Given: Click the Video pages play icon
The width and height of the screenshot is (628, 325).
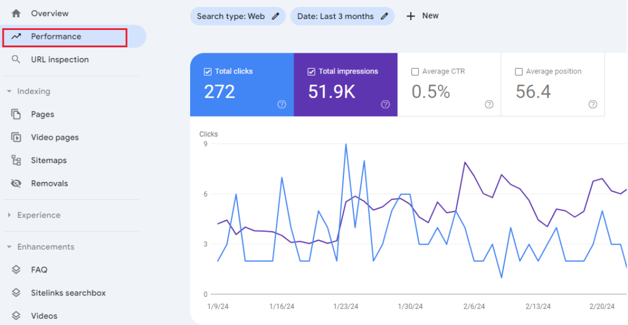Looking at the screenshot, I should pyautogui.click(x=16, y=137).
